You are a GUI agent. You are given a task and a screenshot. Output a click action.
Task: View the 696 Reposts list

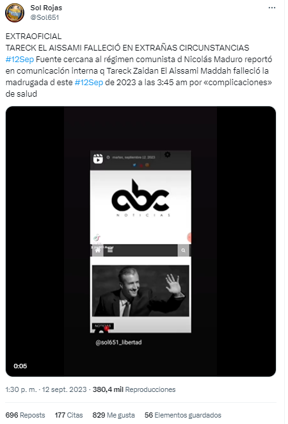[x=25, y=415]
